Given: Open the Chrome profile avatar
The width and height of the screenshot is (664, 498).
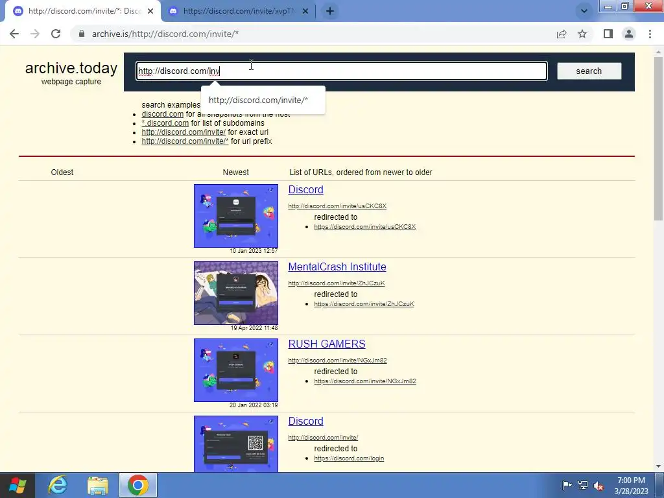Looking at the screenshot, I should click(x=629, y=34).
